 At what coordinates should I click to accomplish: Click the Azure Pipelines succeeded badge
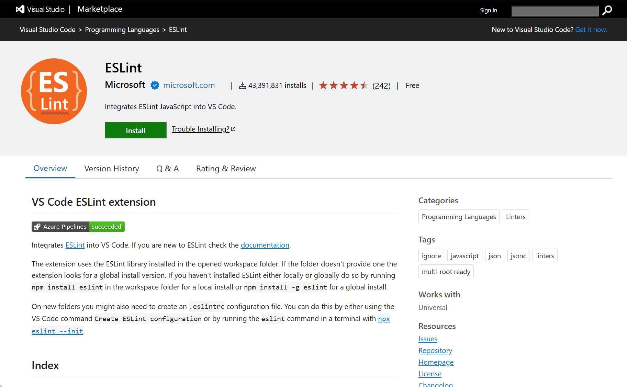(x=78, y=227)
